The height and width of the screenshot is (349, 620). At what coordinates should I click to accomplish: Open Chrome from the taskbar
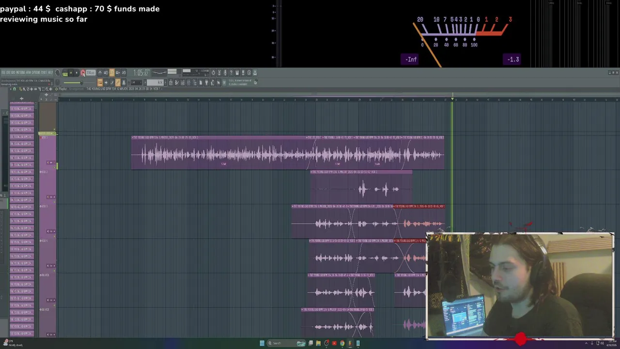click(x=342, y=343)
